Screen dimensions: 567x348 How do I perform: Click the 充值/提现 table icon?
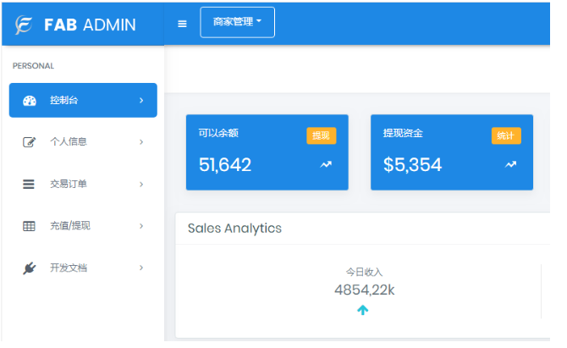click(29, 226)
